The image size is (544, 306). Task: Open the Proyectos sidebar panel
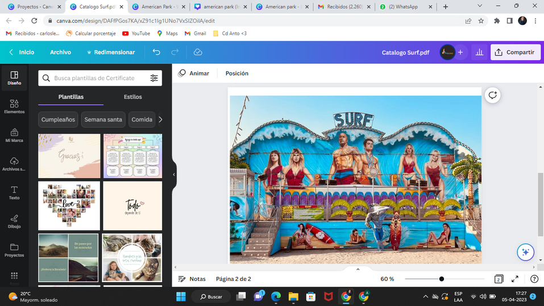tap(14, 250)
